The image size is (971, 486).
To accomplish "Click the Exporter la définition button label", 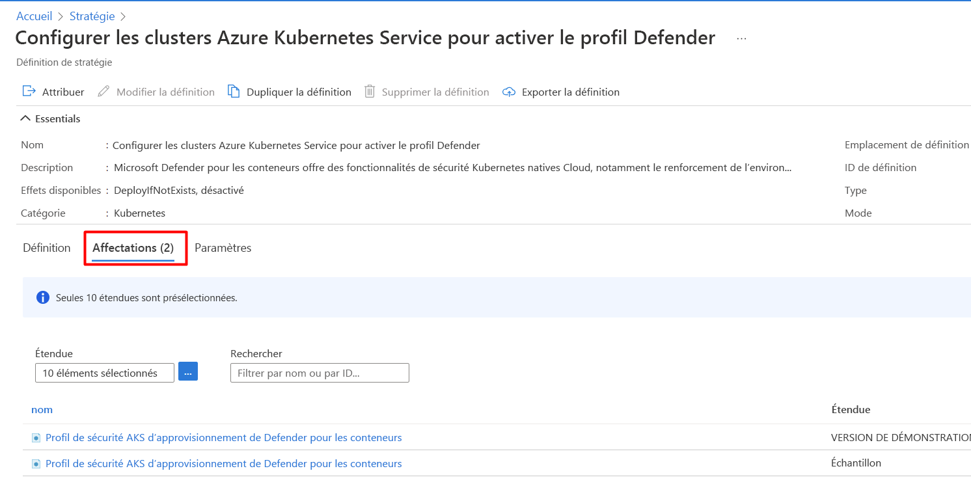I will tap(571, 92).
